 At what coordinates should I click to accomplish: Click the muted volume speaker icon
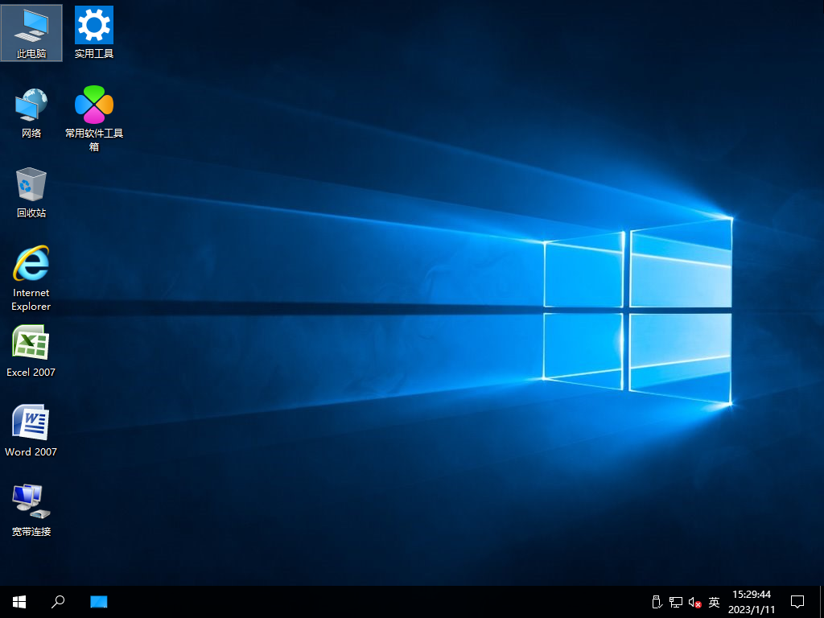tap(694, 602)
